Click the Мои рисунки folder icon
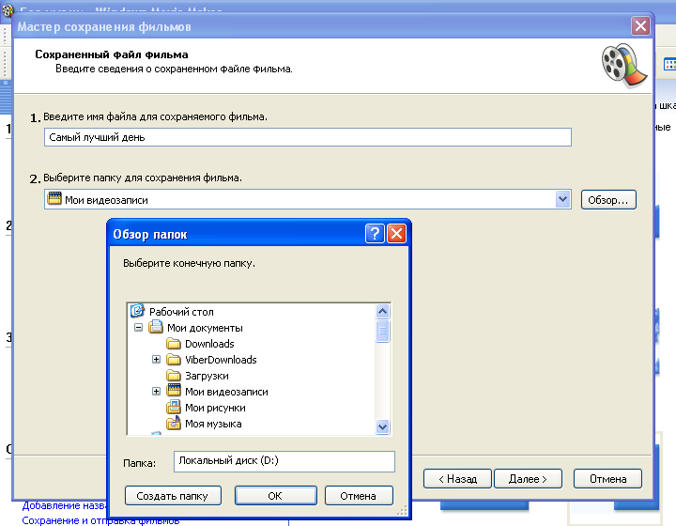This screenshot has height=526, width=676. click(174, 407)
